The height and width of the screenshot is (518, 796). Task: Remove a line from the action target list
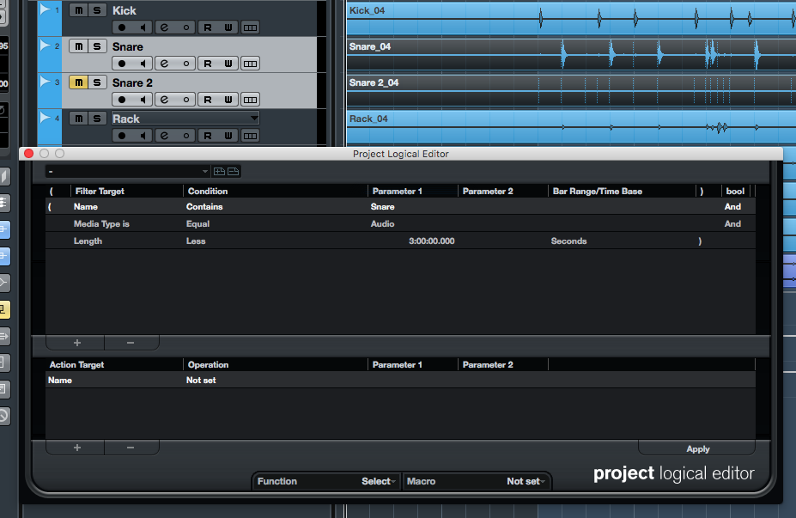[131, 448]
